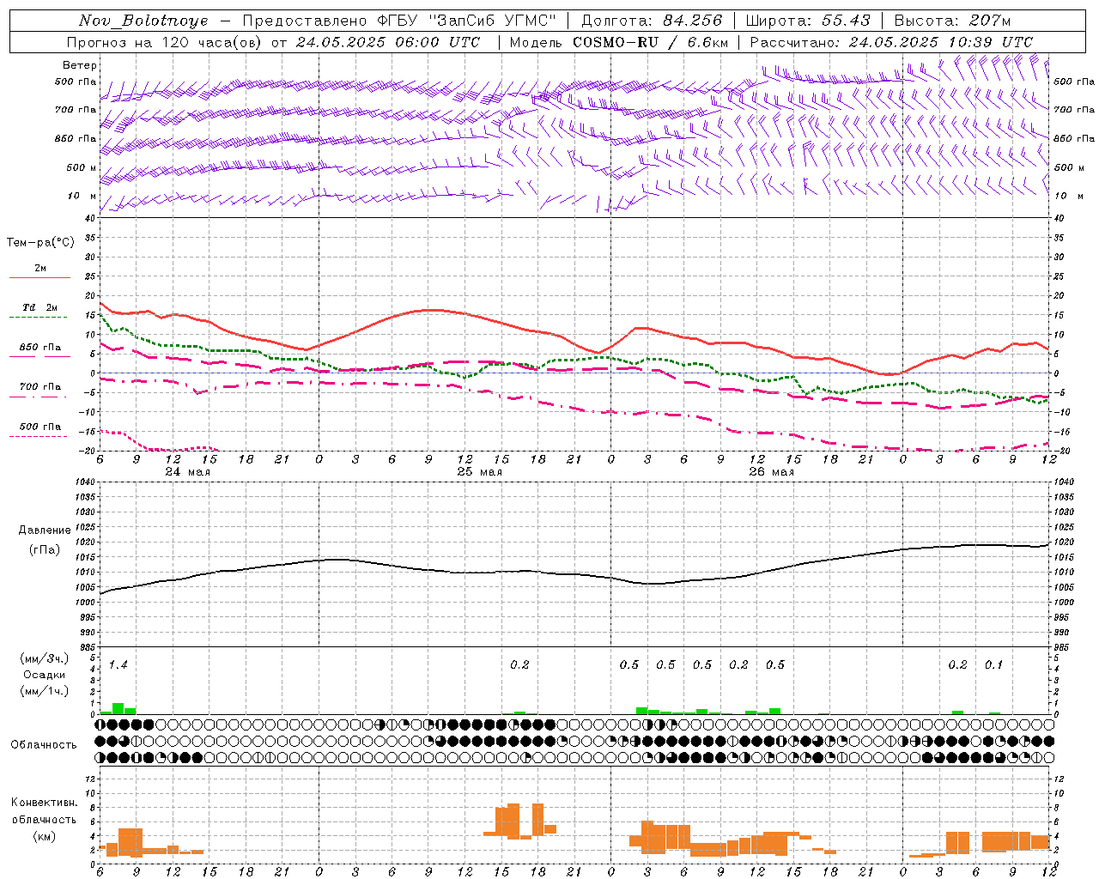Click the provider text 'ЗапСиб УГМС'
The height and width of the screenshot is (879, 1099).
[493, 21]
